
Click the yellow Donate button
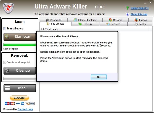[x=20, y=98]
